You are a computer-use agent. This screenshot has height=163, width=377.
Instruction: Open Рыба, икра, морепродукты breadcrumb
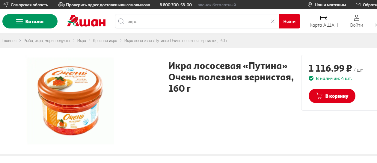pyautogui.click(x=47, y=40)
